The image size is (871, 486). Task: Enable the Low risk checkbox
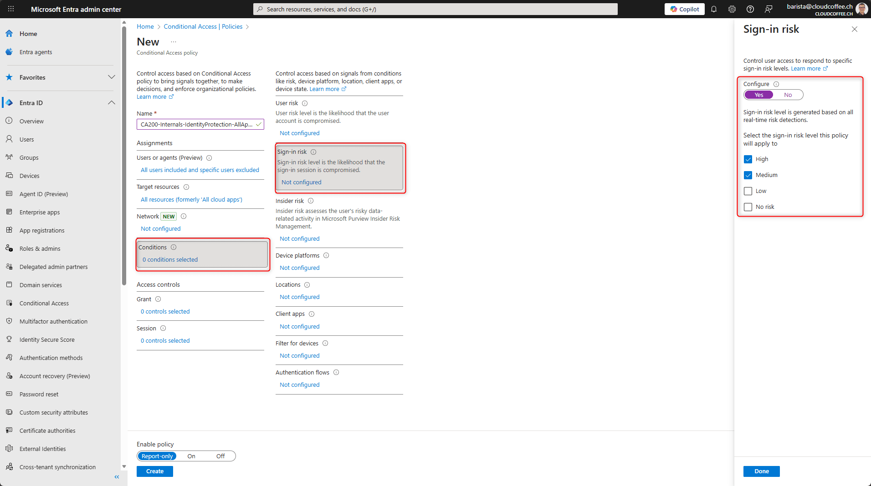748,191
